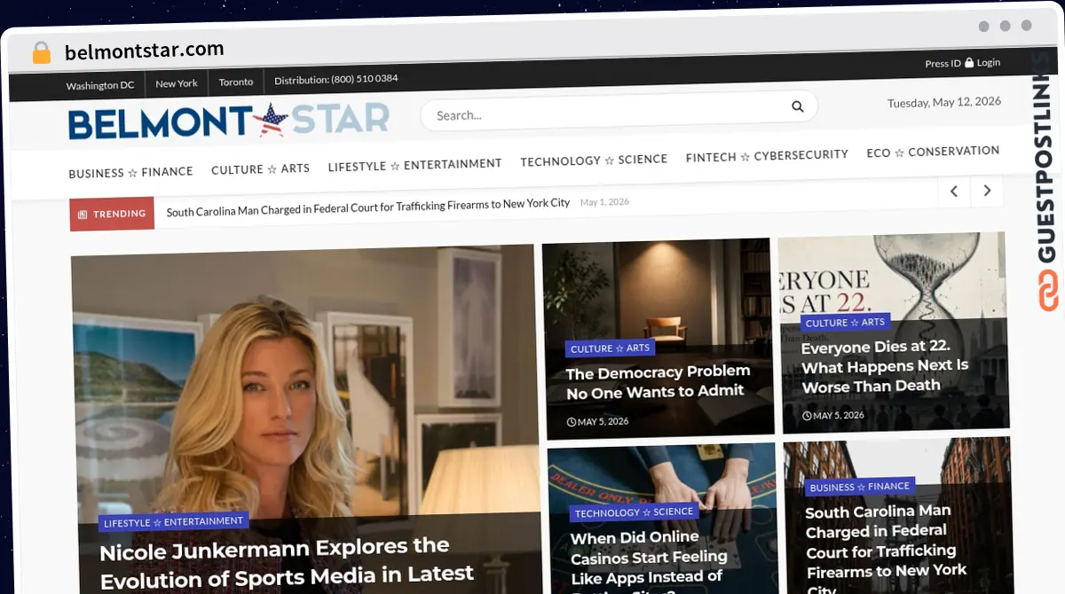Click the red Trending label
The width and height of the screenshot is (1065, 594).
point(112,214)
